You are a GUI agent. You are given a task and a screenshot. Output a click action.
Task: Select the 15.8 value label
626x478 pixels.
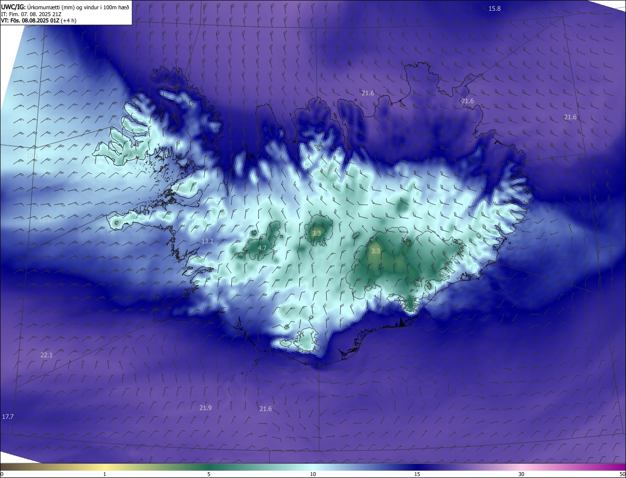pyautogui.click(x=494, y=8)
